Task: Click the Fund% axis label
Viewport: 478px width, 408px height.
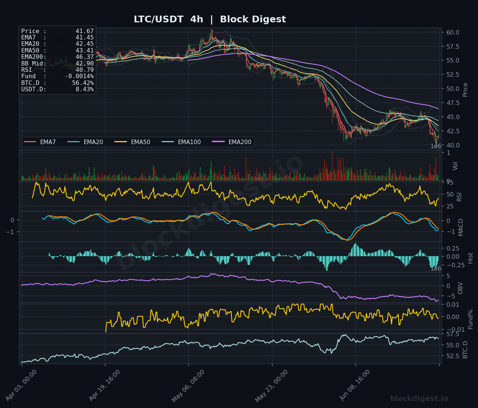Action: pos(470,319)
